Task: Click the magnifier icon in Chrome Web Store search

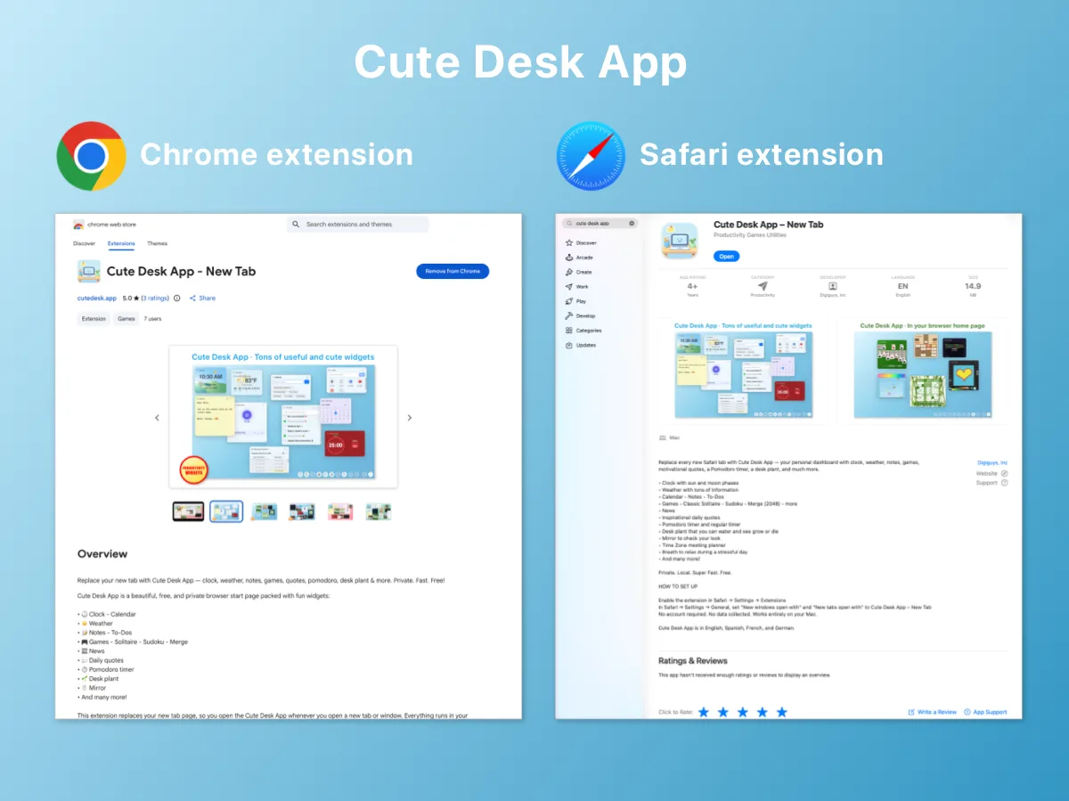Action: tap(297, 225)
